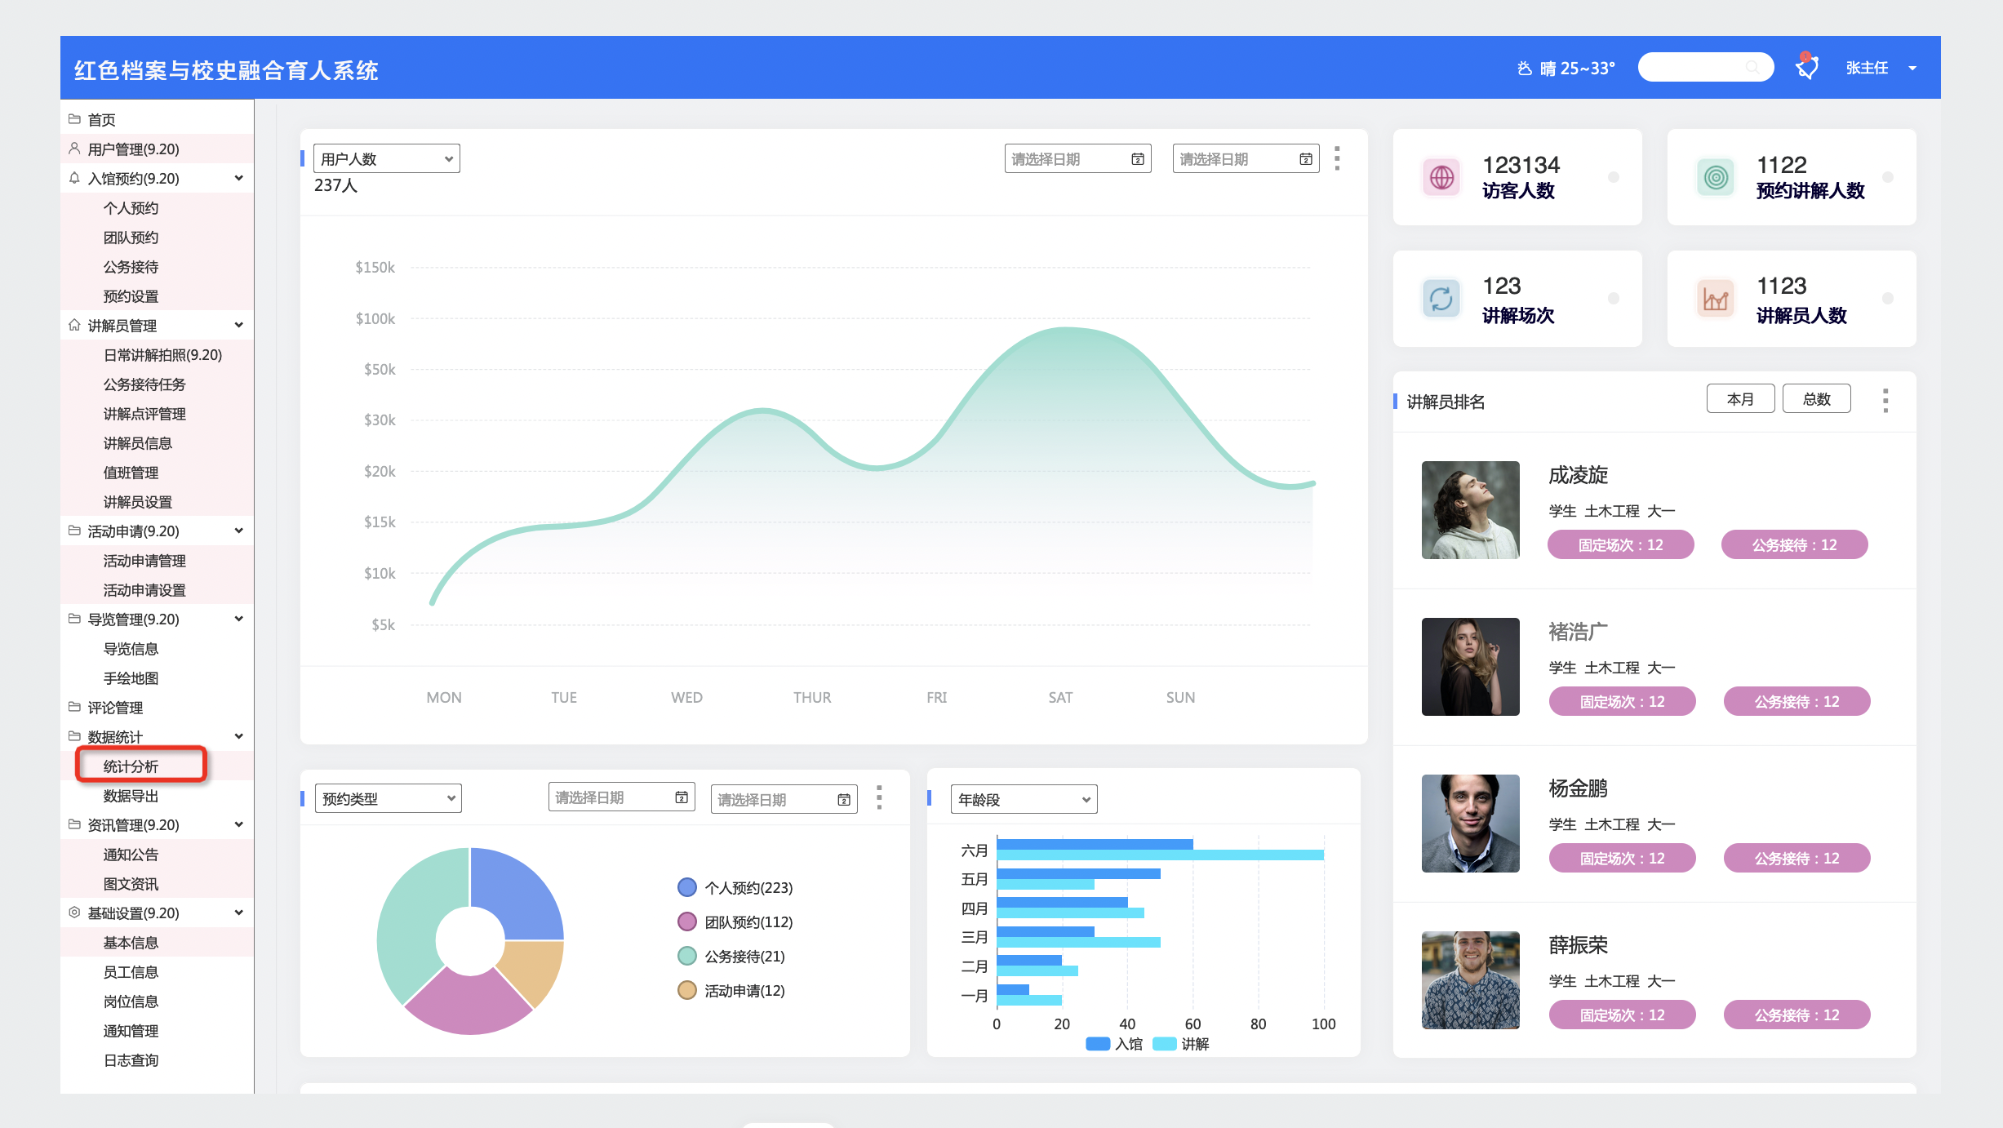Viewport: 2003px width, 1128px height.
Task: Click calendar icon in first chart date field
Action: (x=1138, y=159)
